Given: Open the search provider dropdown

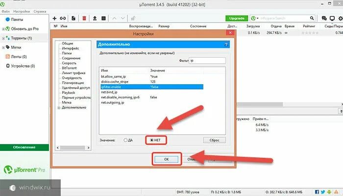Looking at the screenshot, I should pyautogui.click(x=255, y=19).
